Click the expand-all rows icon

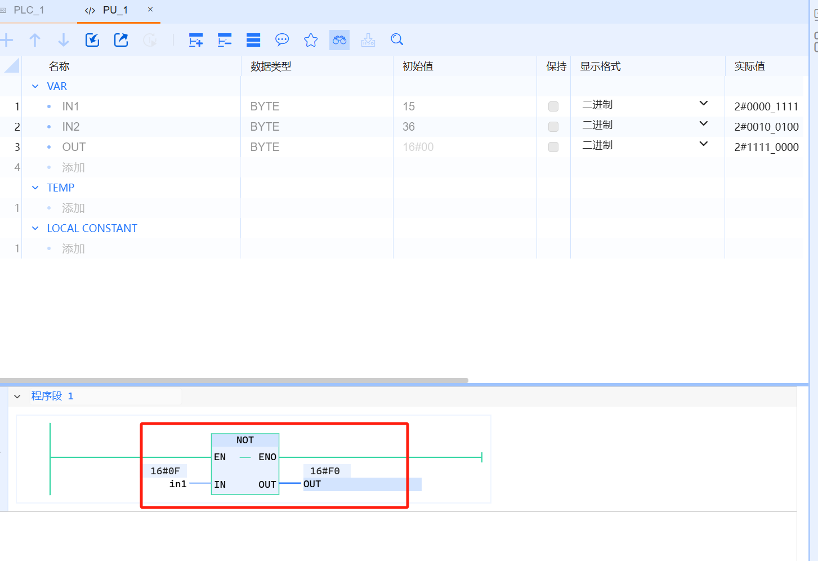[196, 40]
